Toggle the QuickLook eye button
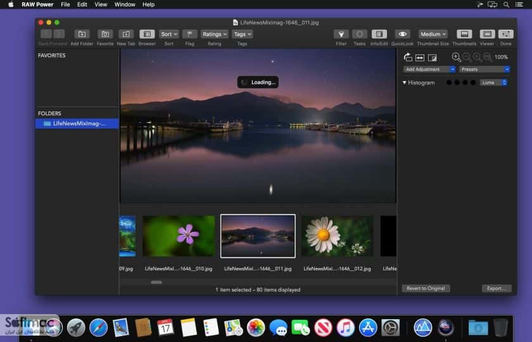Viewport: 532px width, 342px height. point(402,34)
